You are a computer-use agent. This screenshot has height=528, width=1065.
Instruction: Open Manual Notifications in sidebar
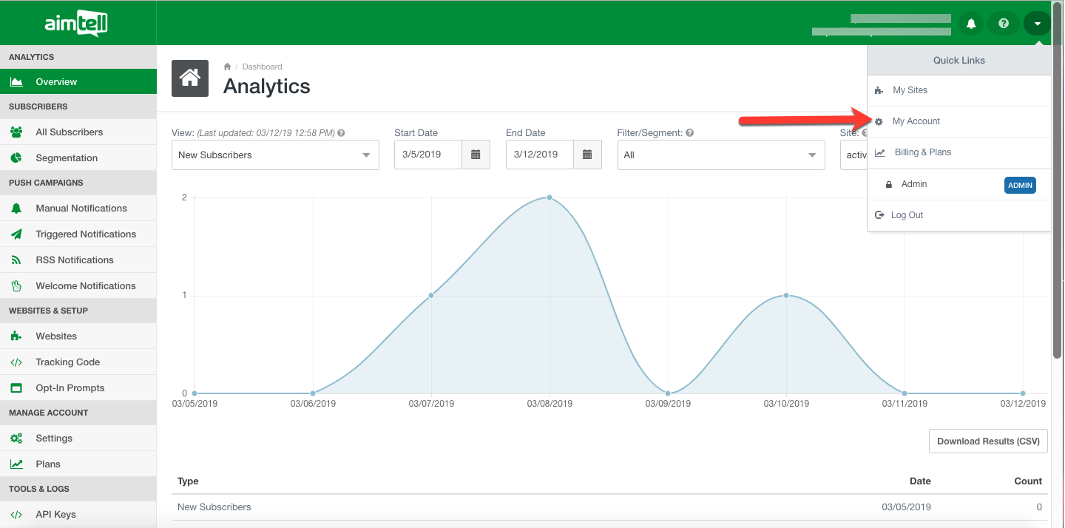tap(81, 209)
